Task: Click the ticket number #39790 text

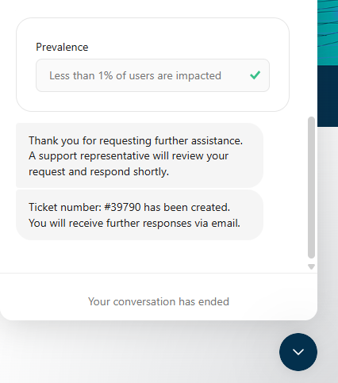Action: 122,207
